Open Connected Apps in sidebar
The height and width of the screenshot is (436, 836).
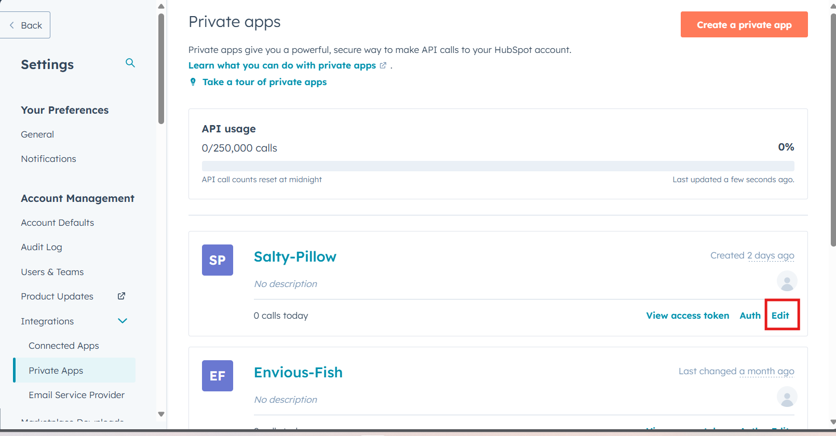pyautogui.click(x=64, y=346)
